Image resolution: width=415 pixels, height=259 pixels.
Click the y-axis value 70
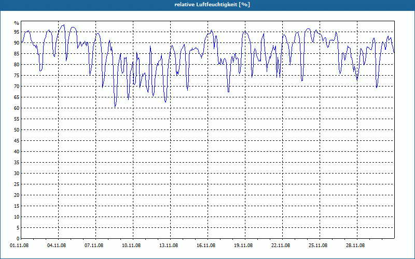point(17,87)
